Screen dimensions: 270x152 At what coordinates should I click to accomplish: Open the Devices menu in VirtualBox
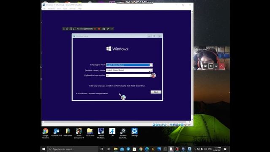coord(73,8)
